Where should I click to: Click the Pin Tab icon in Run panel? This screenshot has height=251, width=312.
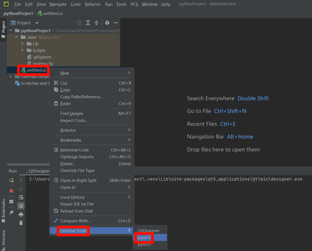coord(11,212)
